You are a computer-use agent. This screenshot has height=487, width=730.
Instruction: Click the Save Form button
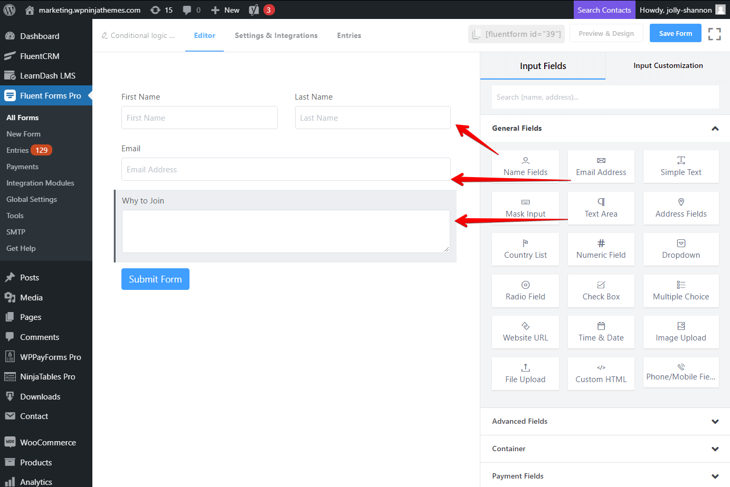pos(675,33)
